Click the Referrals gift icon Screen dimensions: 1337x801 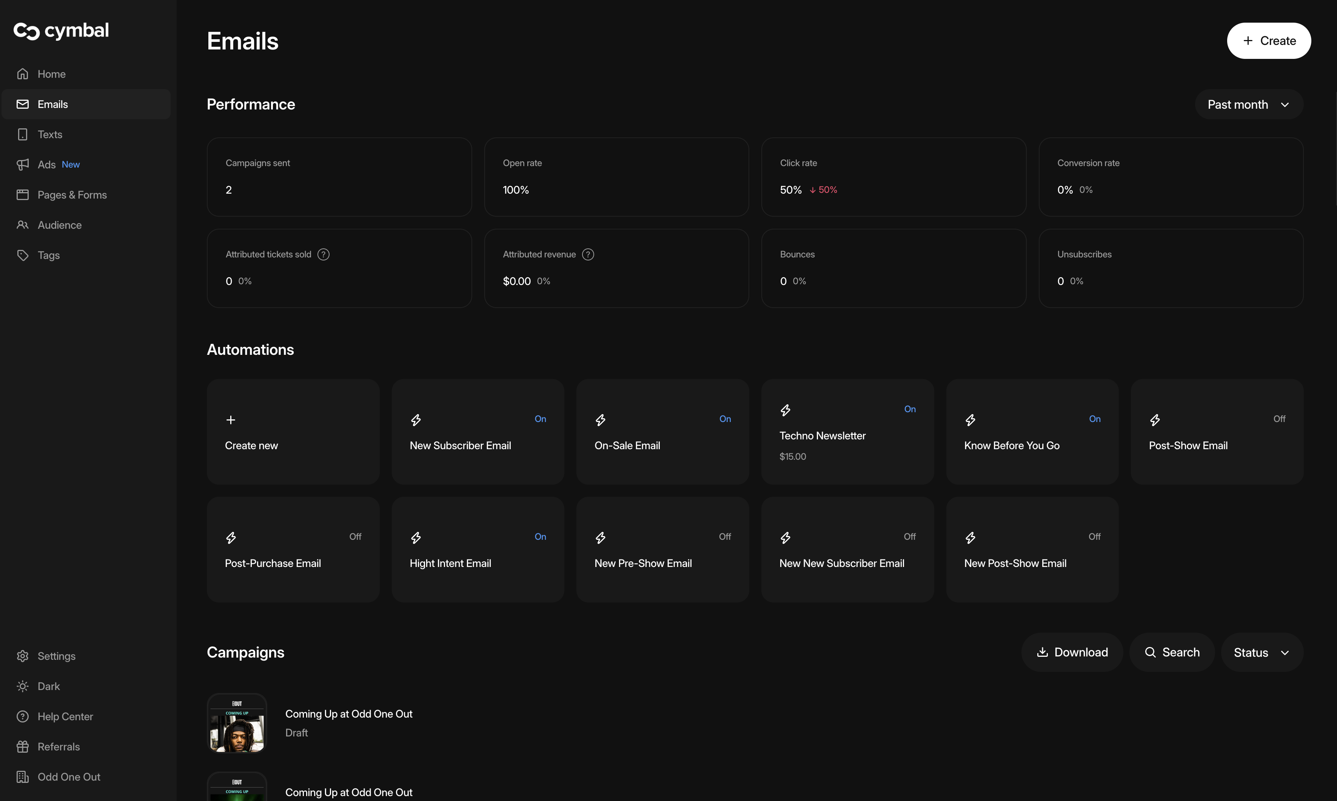pyautogui.click(x=23, y=747)
